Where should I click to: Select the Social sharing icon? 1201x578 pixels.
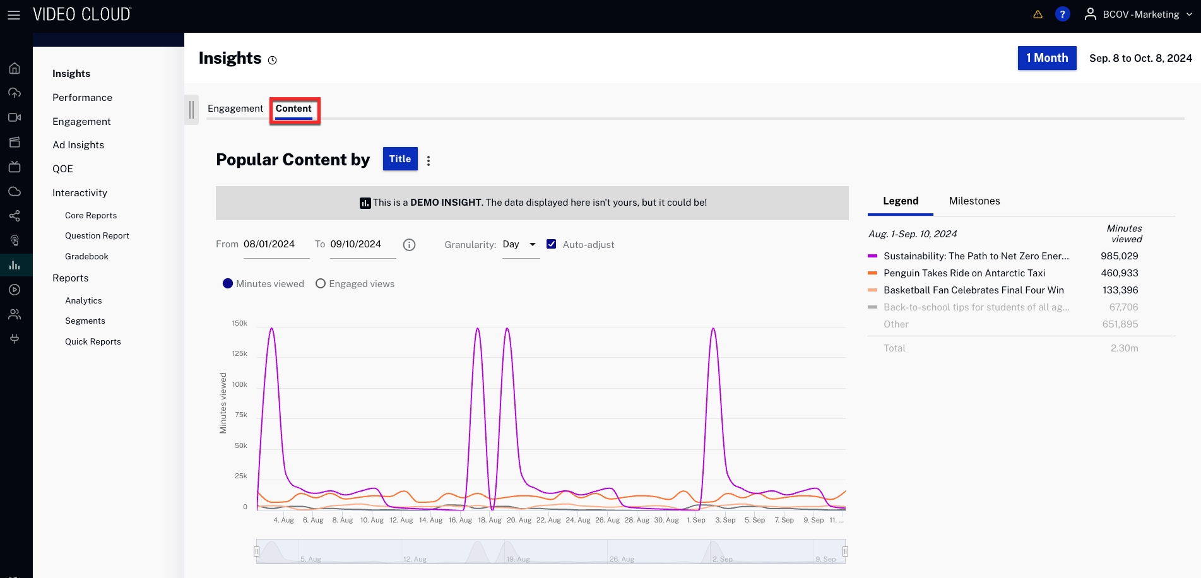tap(15, 216)
